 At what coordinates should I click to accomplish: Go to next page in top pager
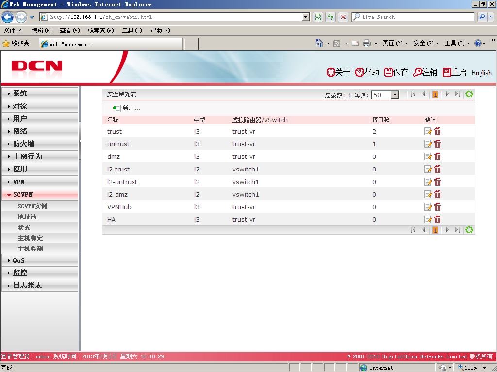click(x=447, y=94)
